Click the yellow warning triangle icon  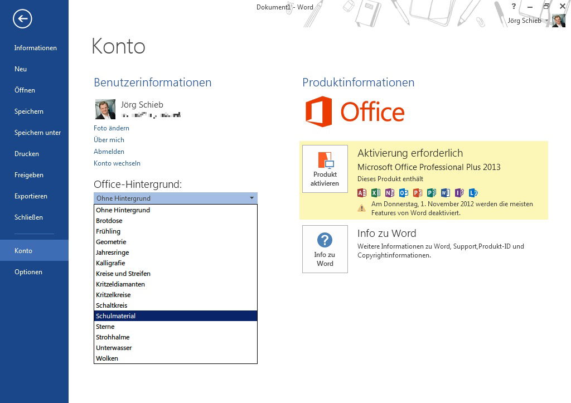361,208
